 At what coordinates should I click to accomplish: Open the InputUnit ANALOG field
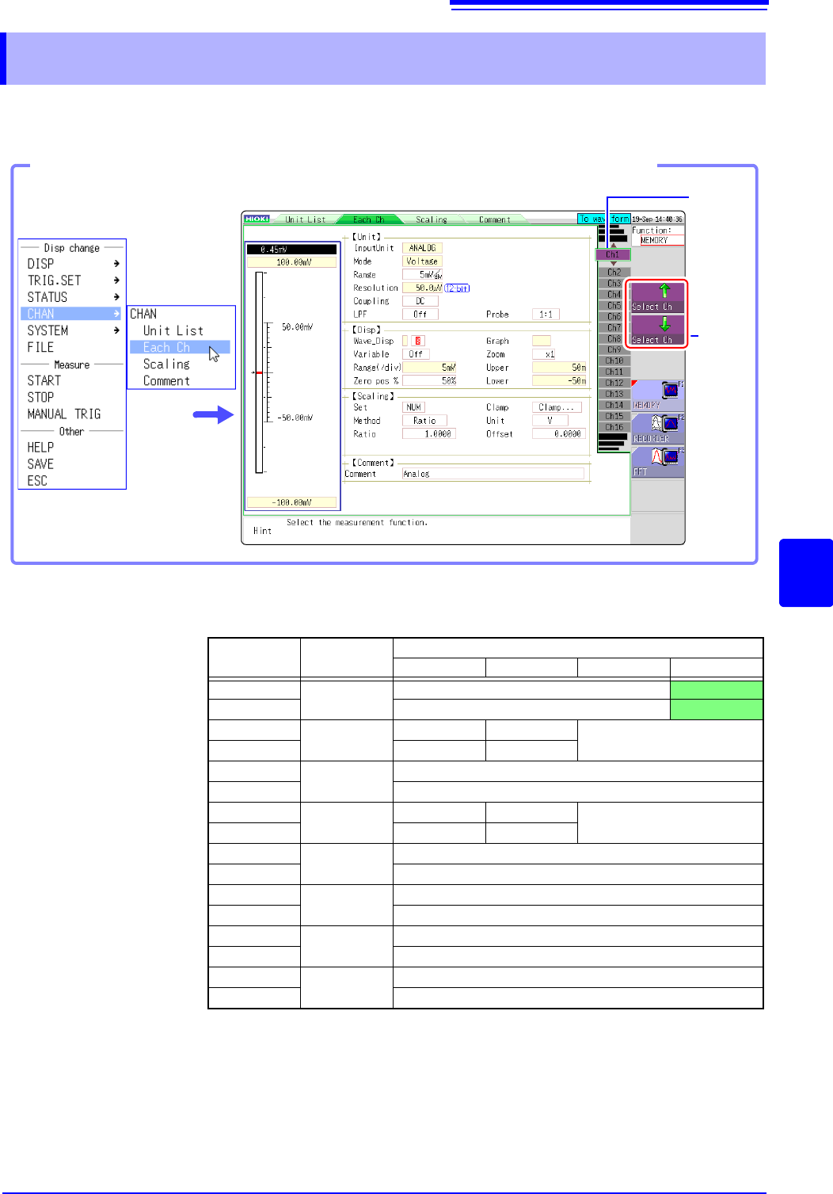click(x=422, y=248)
